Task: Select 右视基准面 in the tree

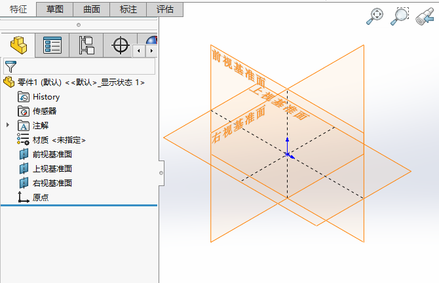Action: click(52, 183)
